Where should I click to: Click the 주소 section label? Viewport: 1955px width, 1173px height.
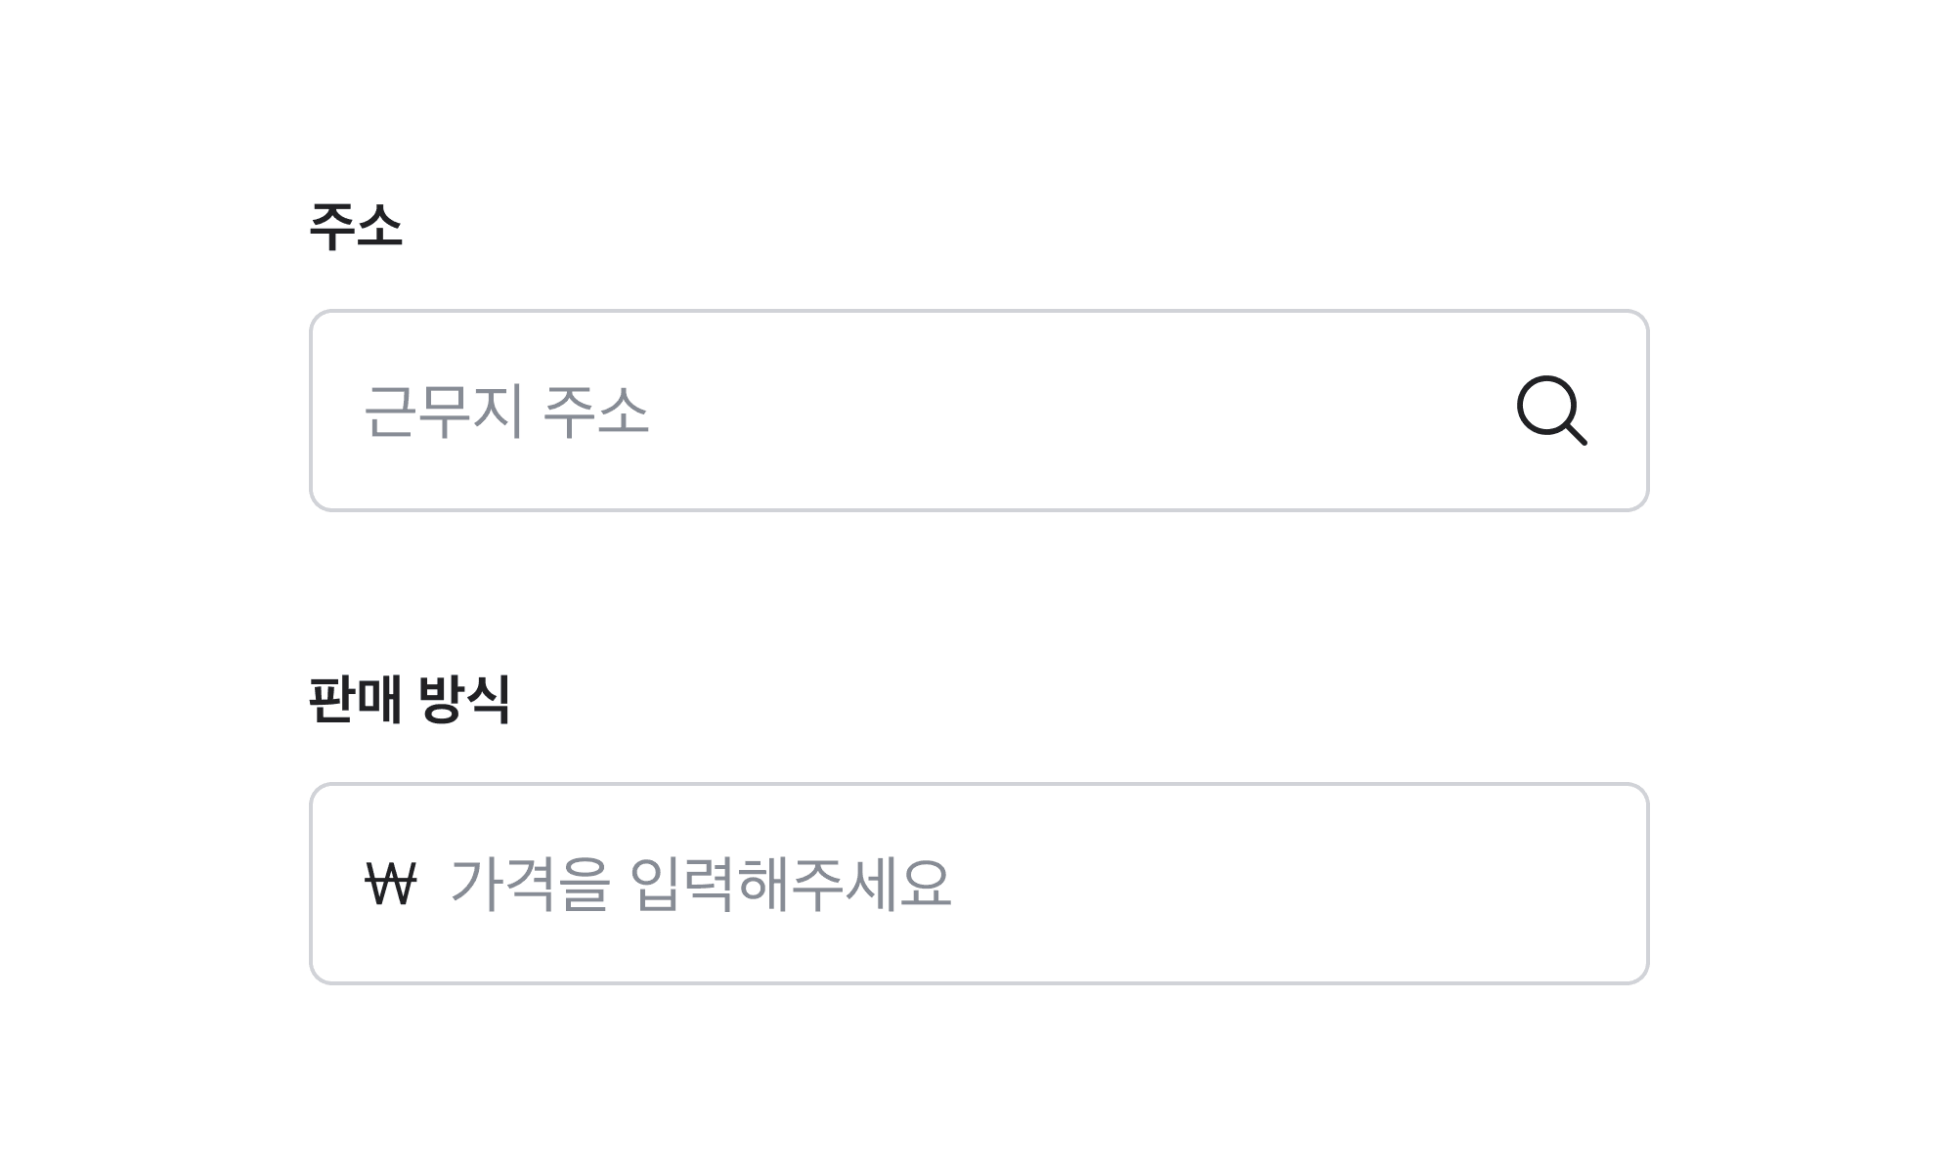click(356, 227)
